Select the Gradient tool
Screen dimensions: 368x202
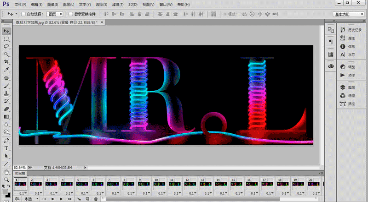(x=6, y=117)
